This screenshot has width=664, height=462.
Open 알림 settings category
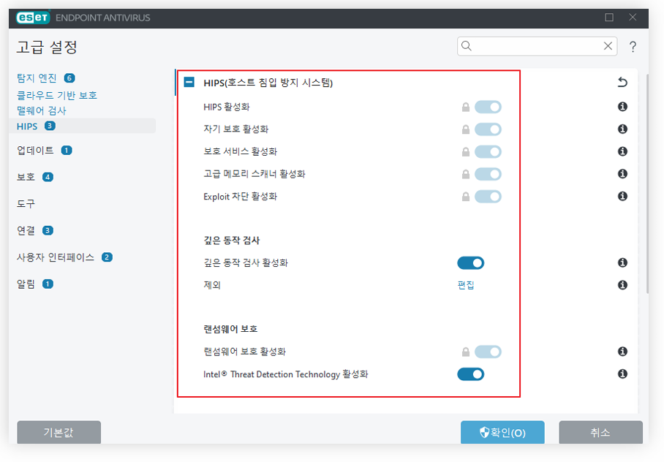click(26, 284)
